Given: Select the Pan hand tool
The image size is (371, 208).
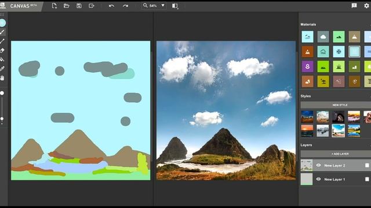Looking at the screenshot, I should pyautogui.click(x=2, y=78).
